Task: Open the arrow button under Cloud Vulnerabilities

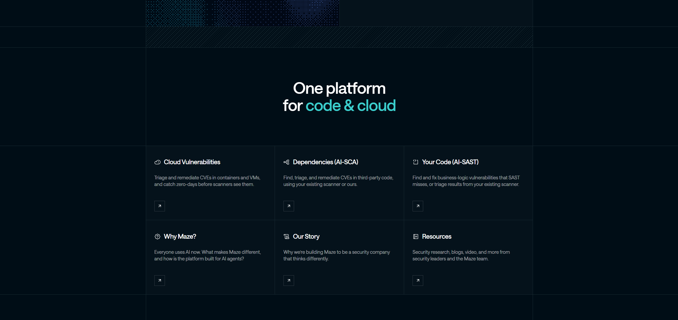Action: point(160,206)
